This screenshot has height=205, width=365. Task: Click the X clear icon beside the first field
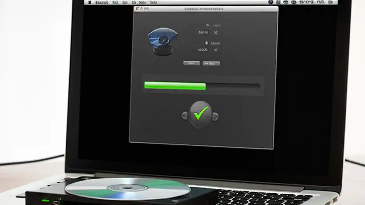coord(216,32)
